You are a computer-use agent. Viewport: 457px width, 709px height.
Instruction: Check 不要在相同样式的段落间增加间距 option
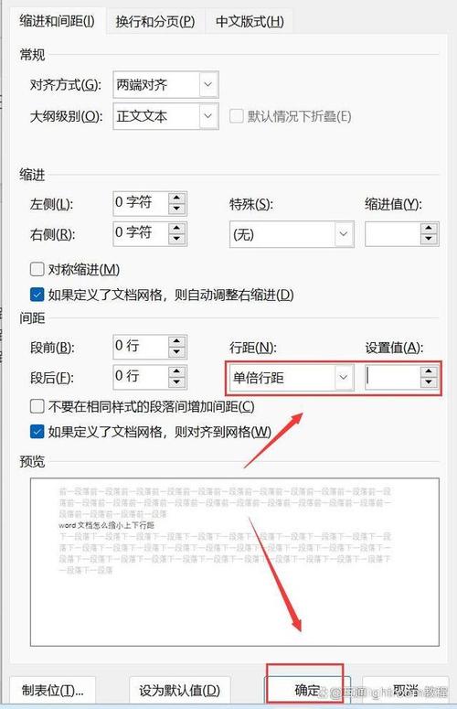click(37, 406)
